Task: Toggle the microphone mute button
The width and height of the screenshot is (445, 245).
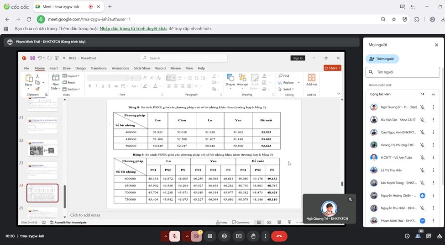Action: click(x=174, y=236)
